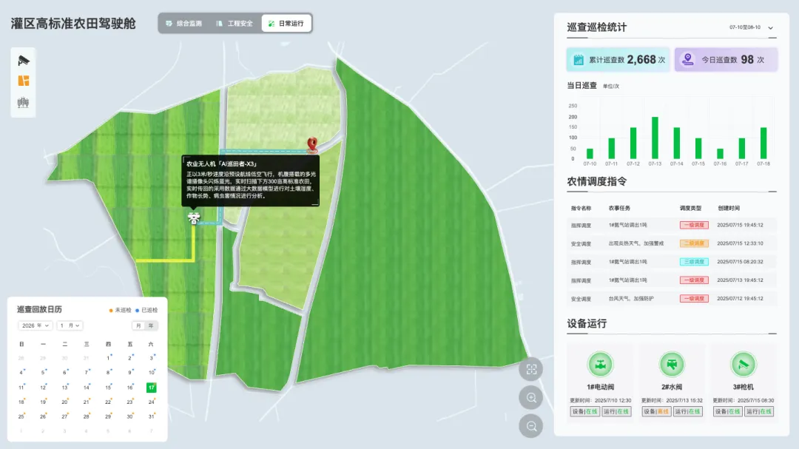Switch calendar to 月 view

[x=138, y=325]
